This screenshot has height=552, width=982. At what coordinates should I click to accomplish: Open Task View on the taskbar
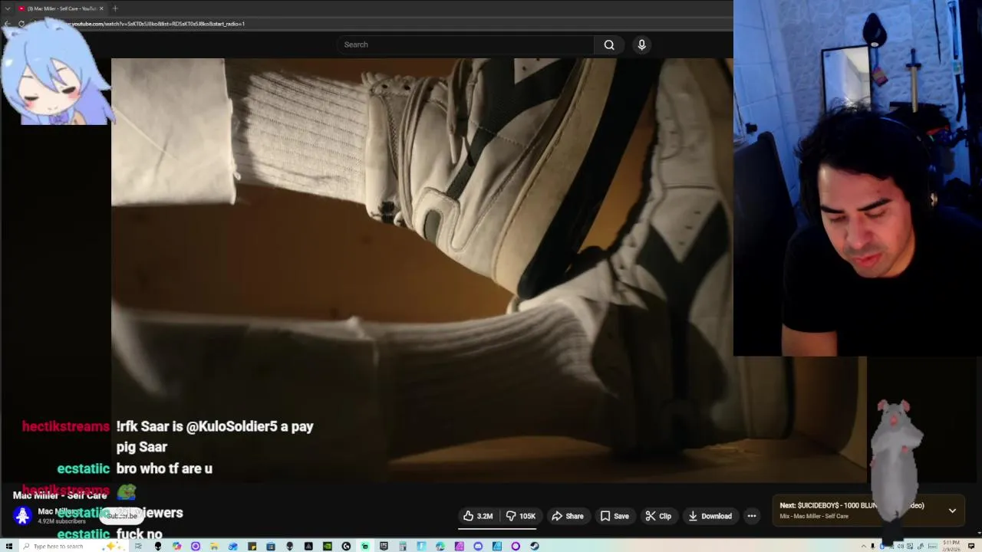point(138,546)
